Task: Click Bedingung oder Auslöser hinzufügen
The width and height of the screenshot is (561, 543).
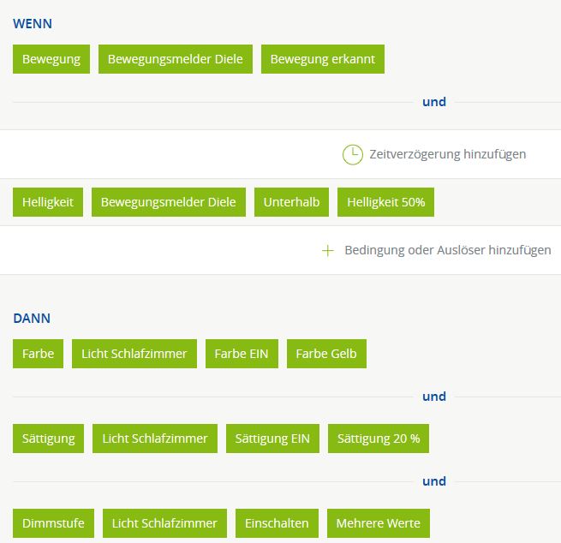Action: point(447,250)
